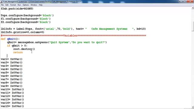
Task: Click 'Tops.configure(background='black')' line
Action: [x=27, y=15]
